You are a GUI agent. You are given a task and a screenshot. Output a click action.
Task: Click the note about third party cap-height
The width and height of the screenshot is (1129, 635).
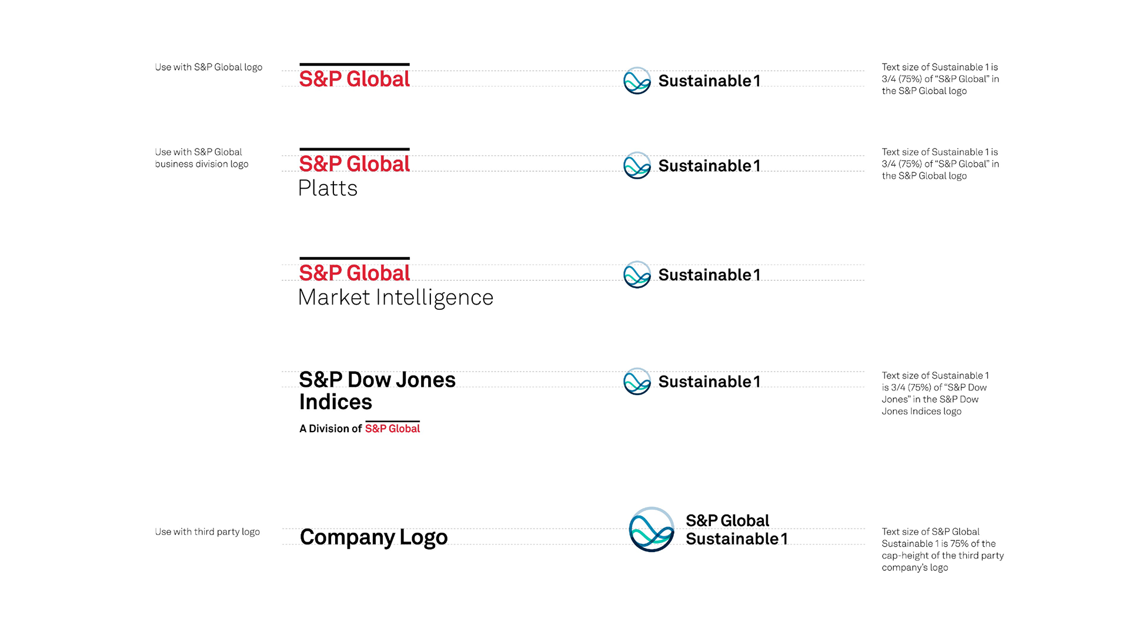click(x=943, y=549)
